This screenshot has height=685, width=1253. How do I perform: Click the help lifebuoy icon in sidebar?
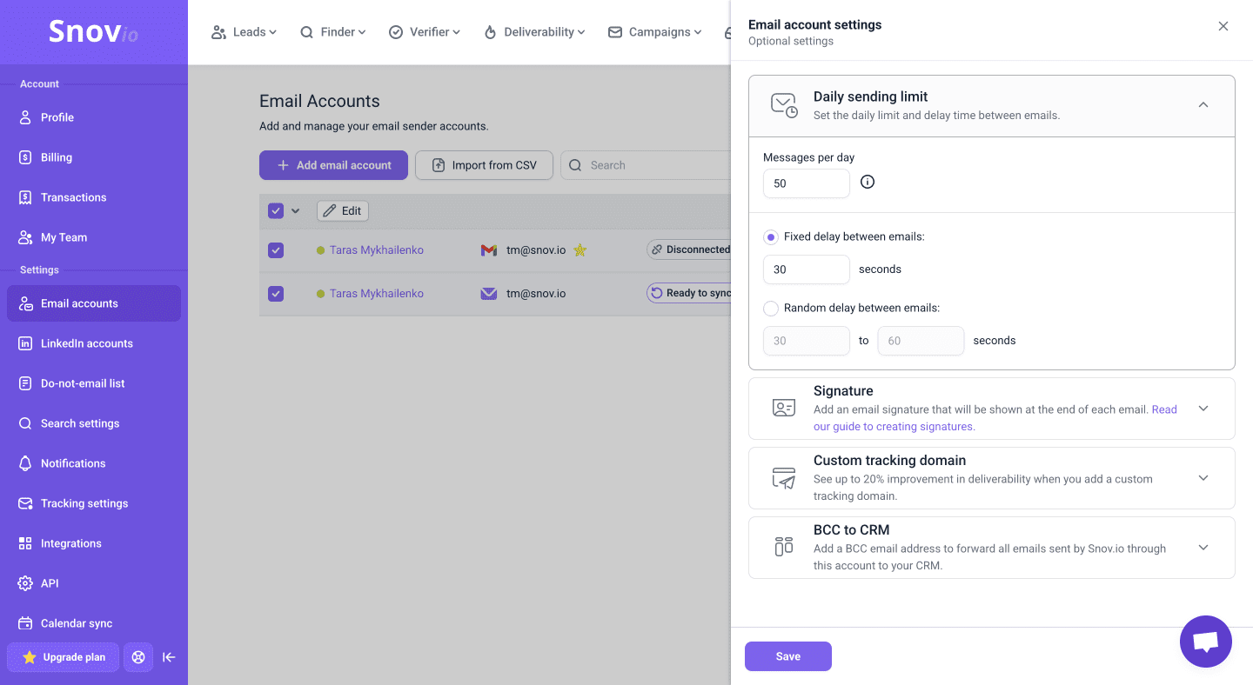click(x=138, y=657)
